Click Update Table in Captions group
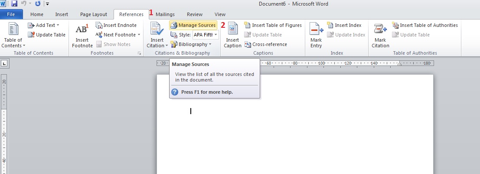This screenshot has width=480, height=174. (x=263, y=35)
